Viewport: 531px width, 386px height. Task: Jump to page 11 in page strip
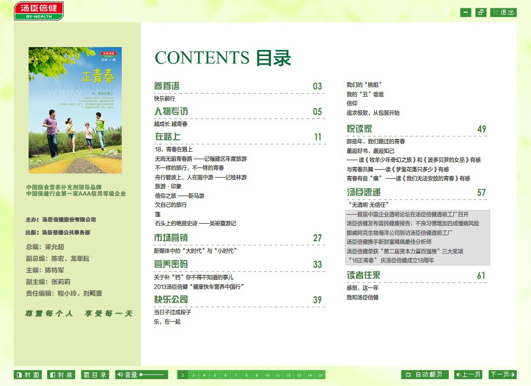pos(278,375)
